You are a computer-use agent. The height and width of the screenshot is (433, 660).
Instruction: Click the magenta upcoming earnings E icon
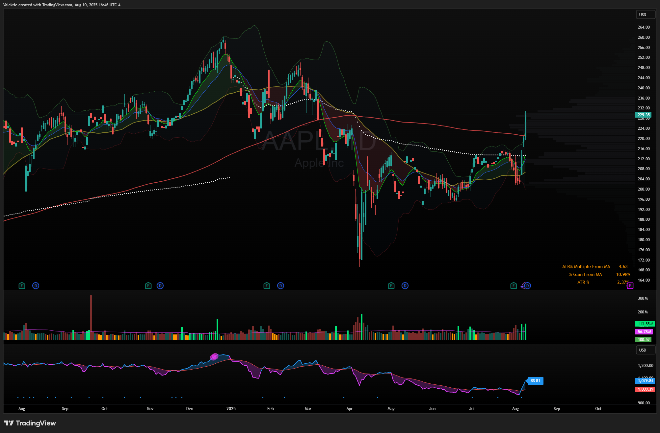pyautogui.click(x=630, y=286)
